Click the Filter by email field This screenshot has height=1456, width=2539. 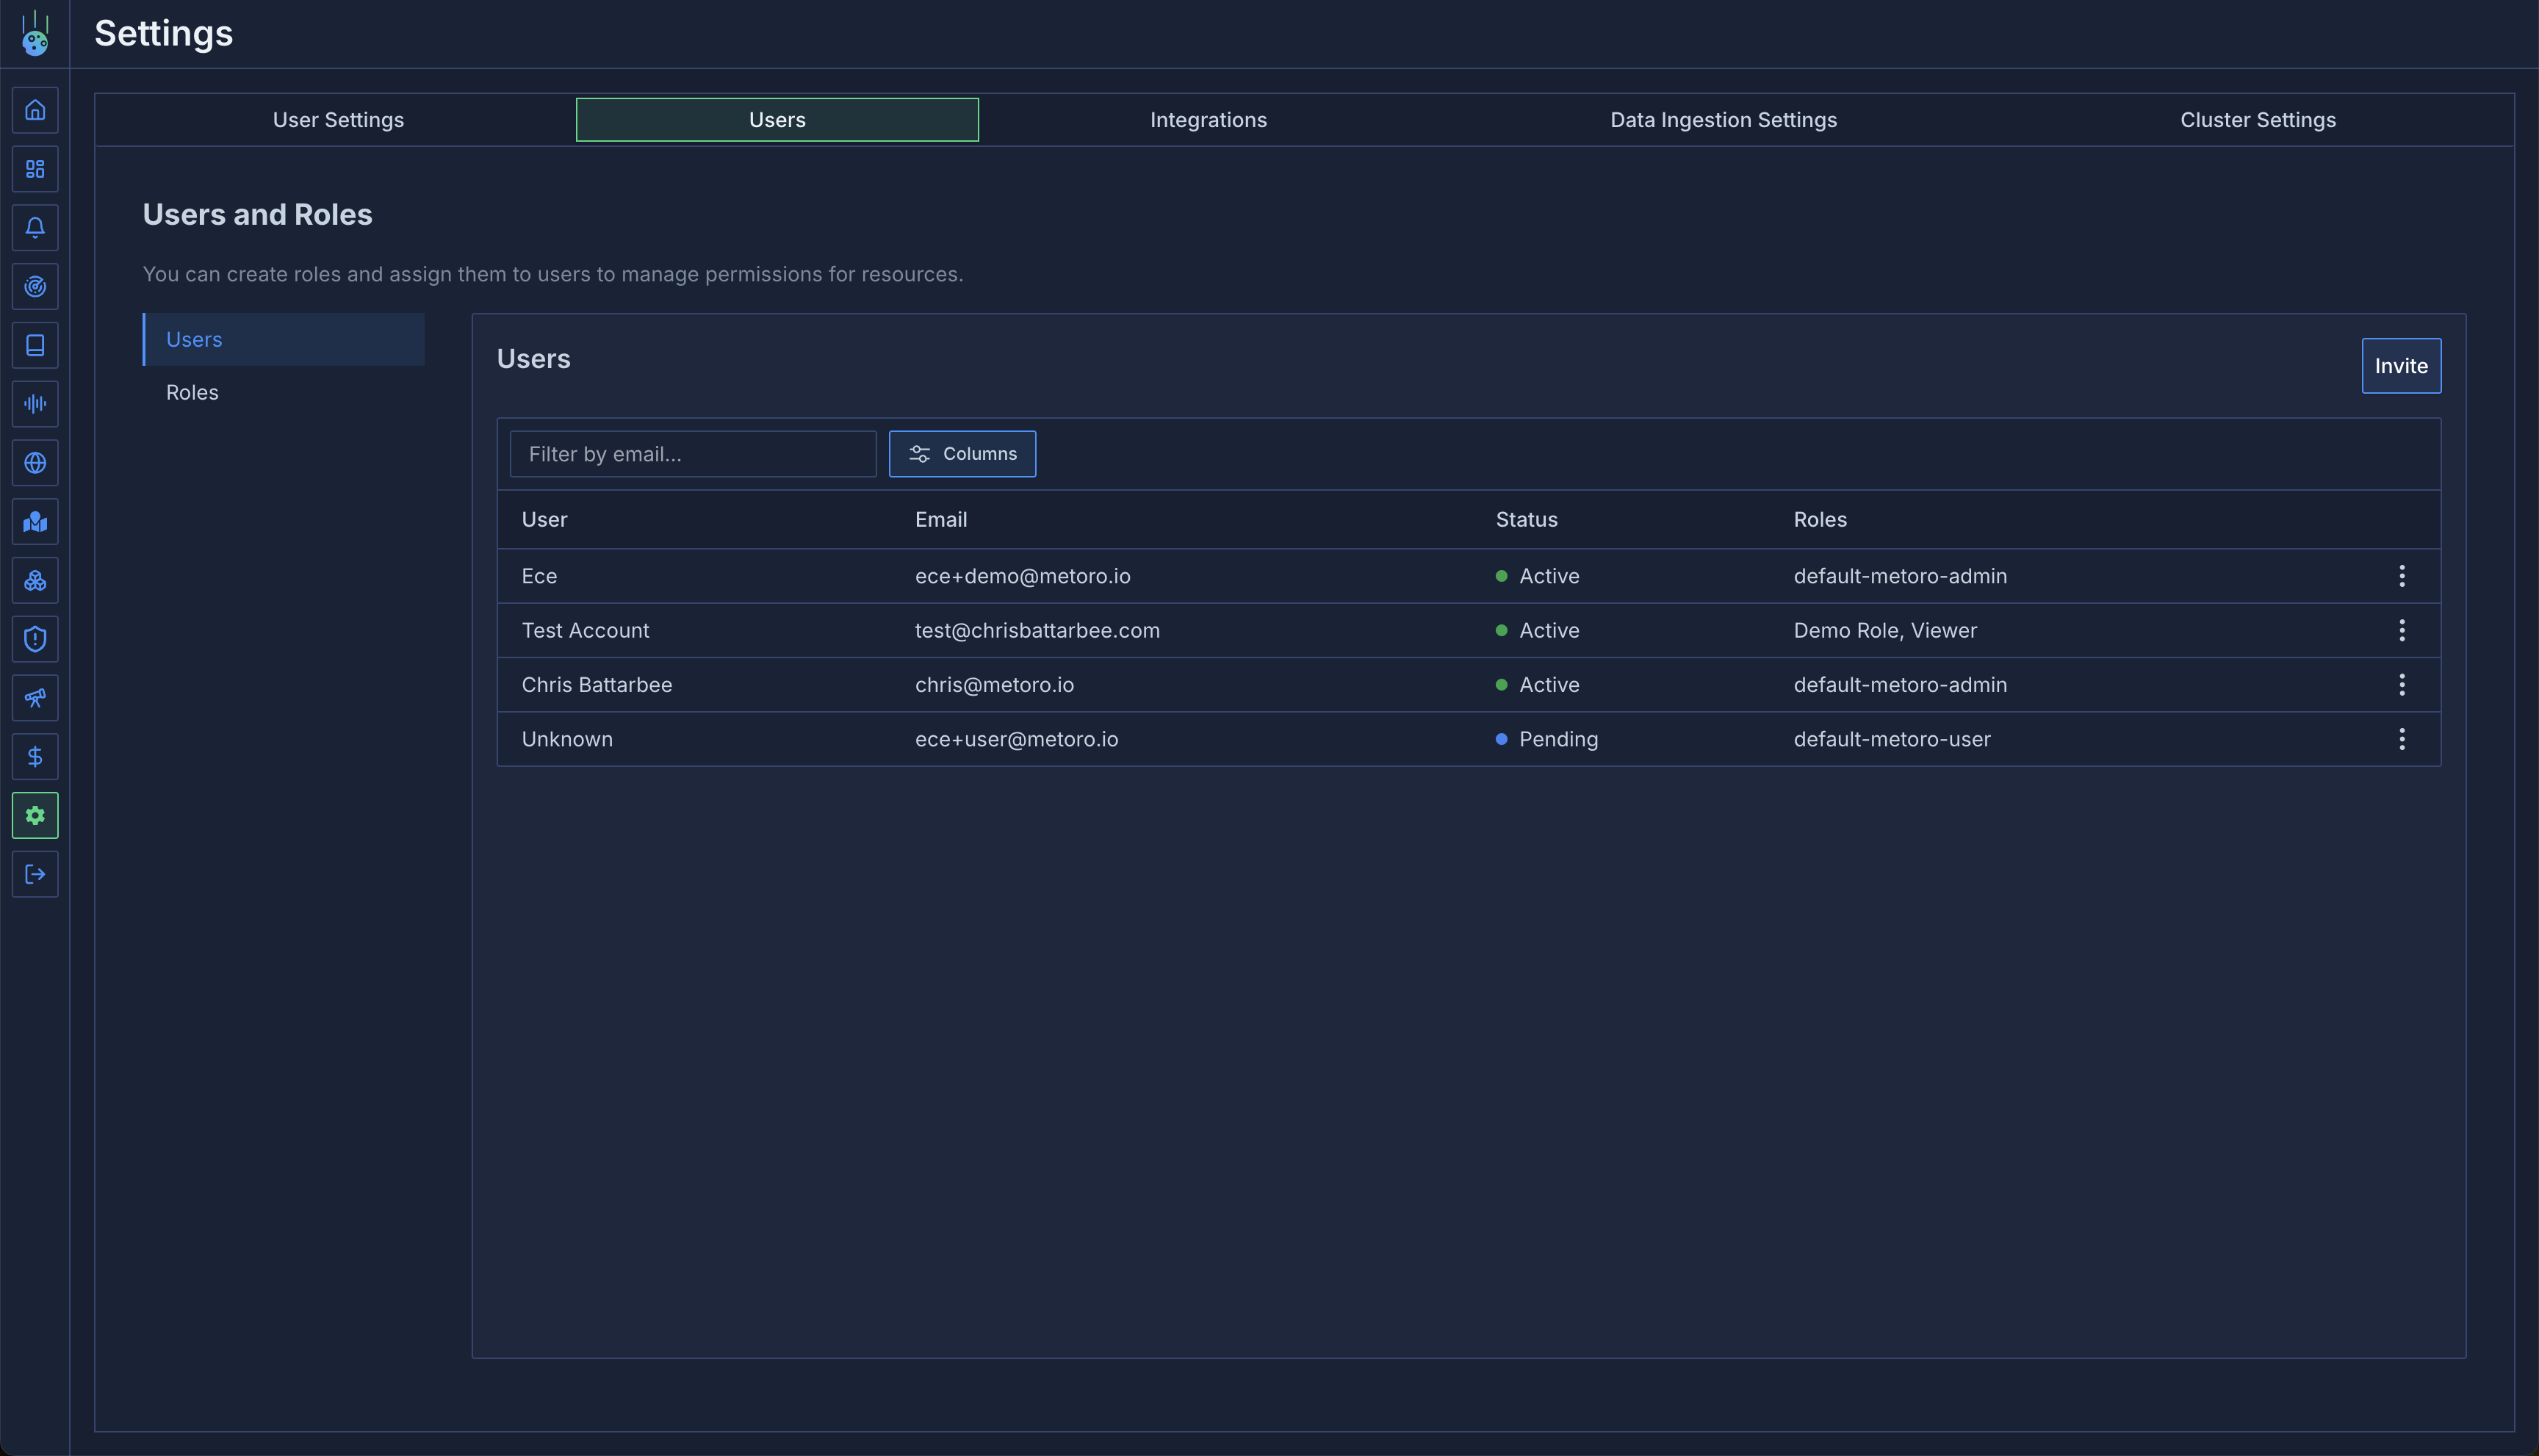point(692,454)
